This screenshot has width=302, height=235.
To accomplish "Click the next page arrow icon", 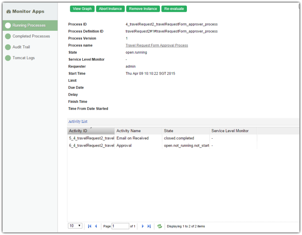I will coord(143,226).
